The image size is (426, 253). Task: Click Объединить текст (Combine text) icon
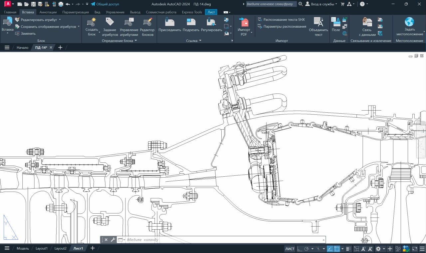coord(319,22)
